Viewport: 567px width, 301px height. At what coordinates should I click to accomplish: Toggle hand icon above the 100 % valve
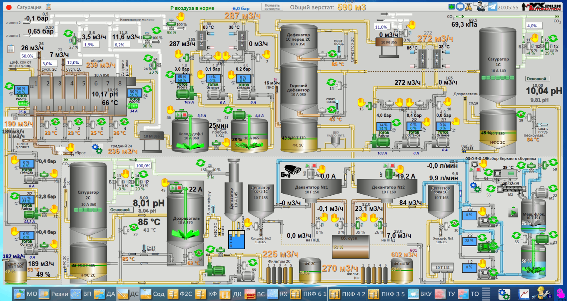click(x=181, y=16)
